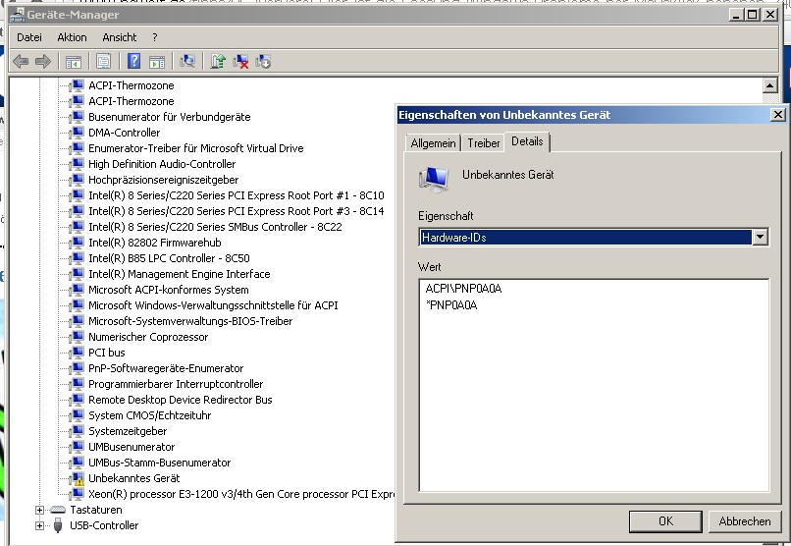Click the icon beside Remote Desktop Device Redirector Bus
Image resolution: width=791 pixels, height=546 pixels.
[78, 400]
